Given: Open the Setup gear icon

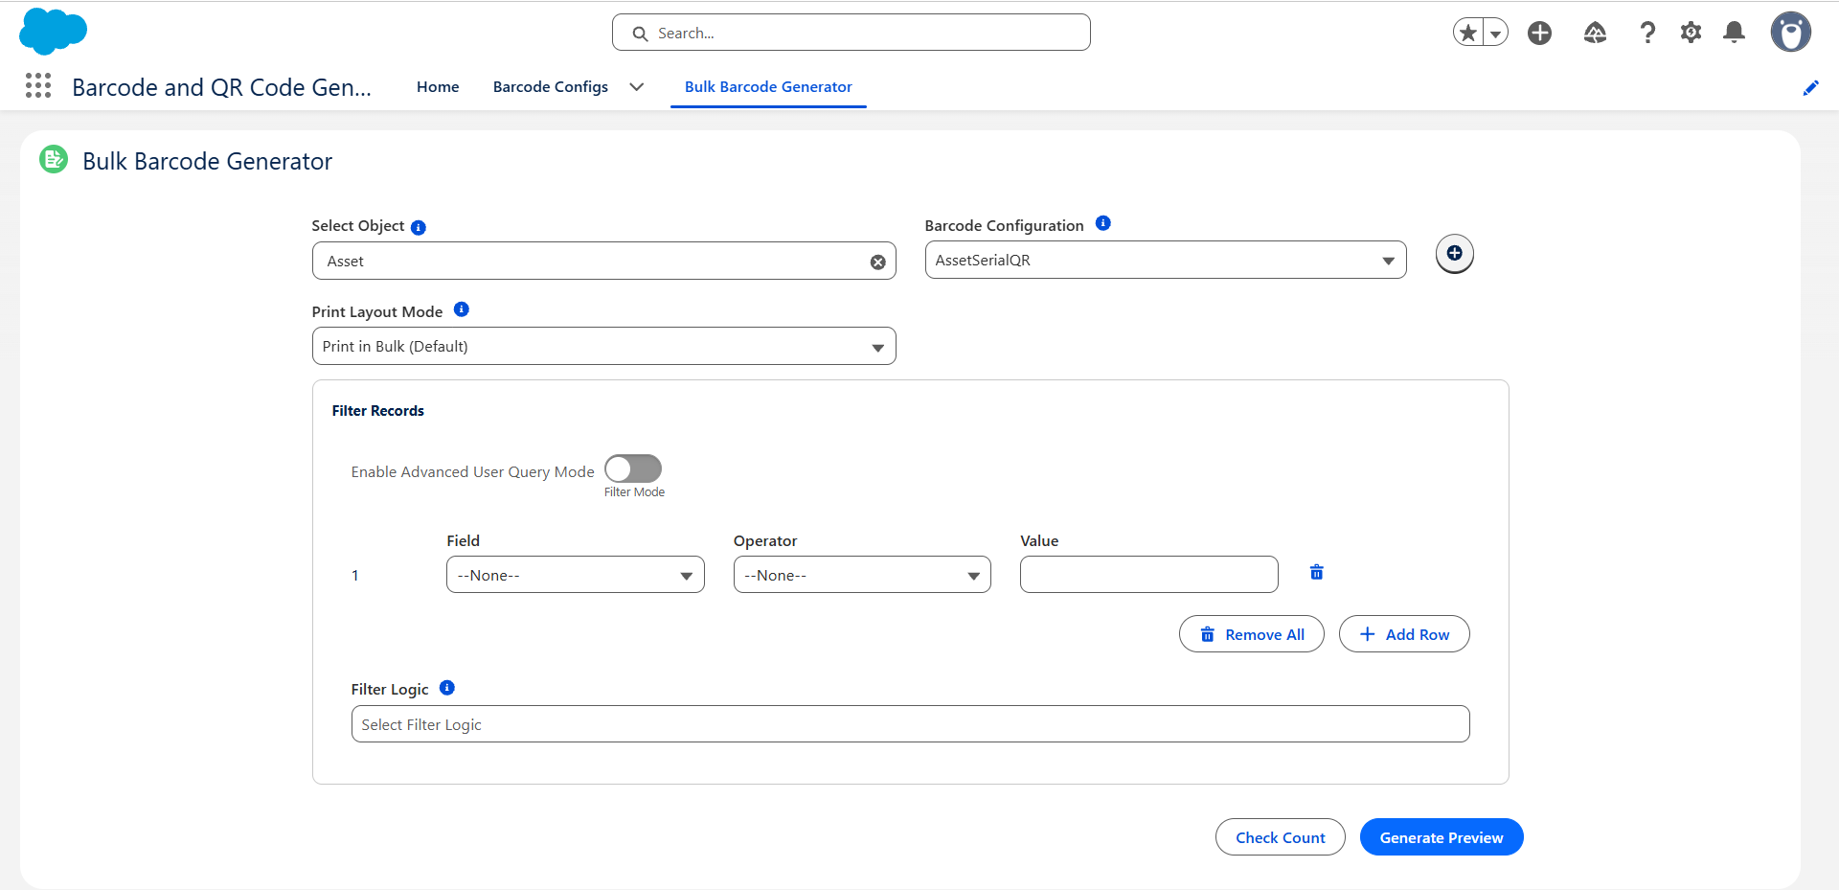Looking at the screenshot, I should tap(1691, 33).
